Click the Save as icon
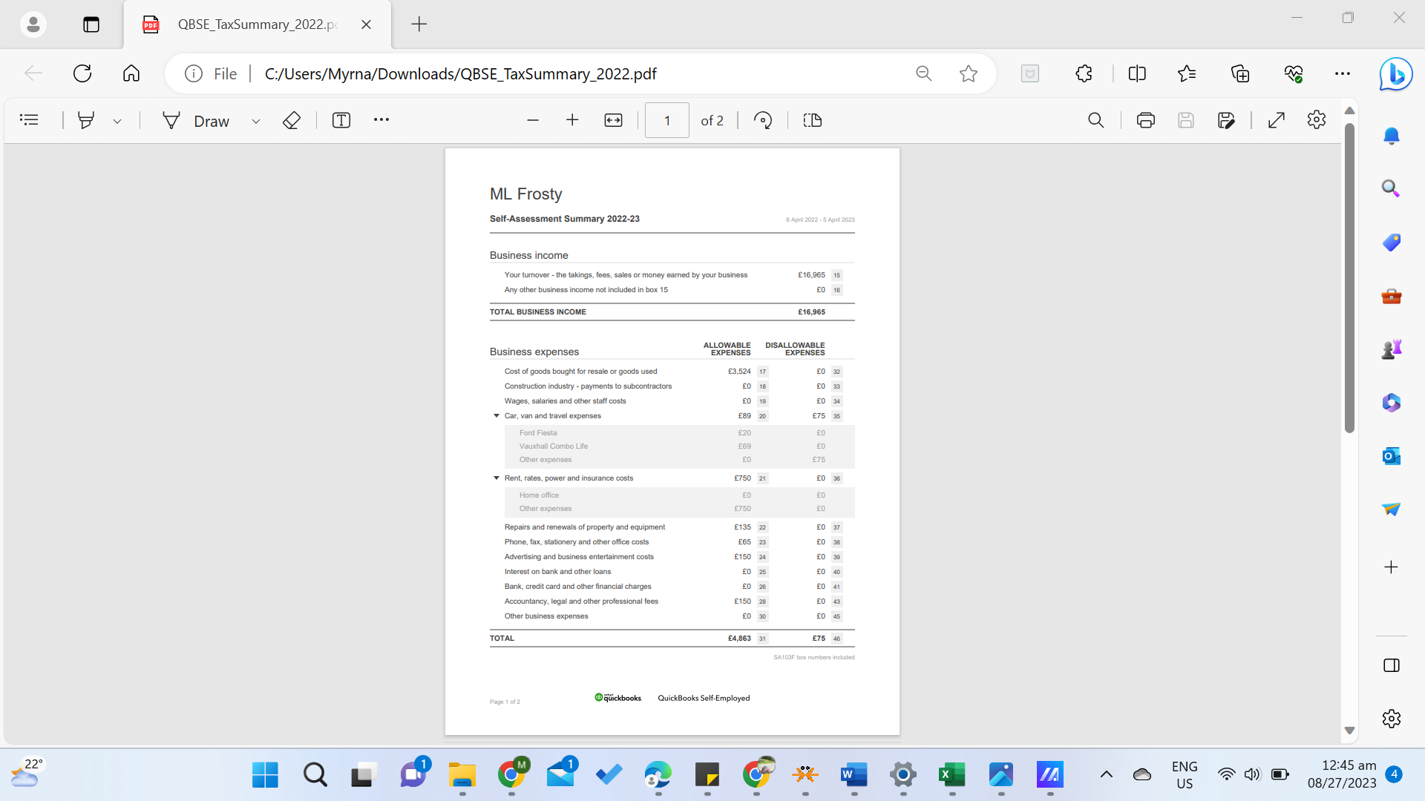 click(x=1226, y=120)
